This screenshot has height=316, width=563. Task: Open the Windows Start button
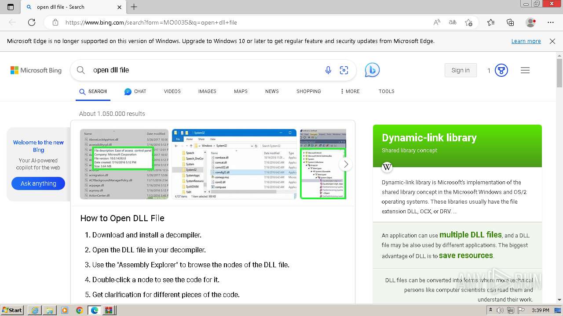[x=12, y=310]
